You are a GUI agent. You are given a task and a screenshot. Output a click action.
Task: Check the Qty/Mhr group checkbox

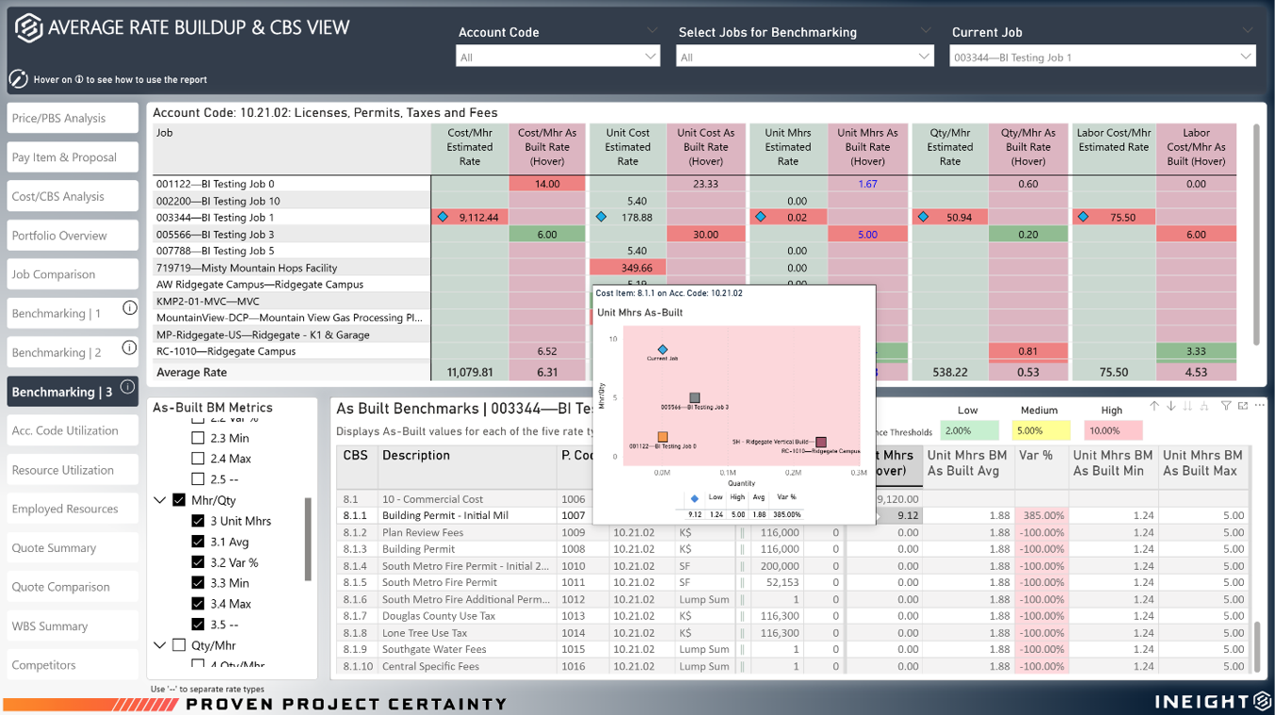(x=179, y=645)
